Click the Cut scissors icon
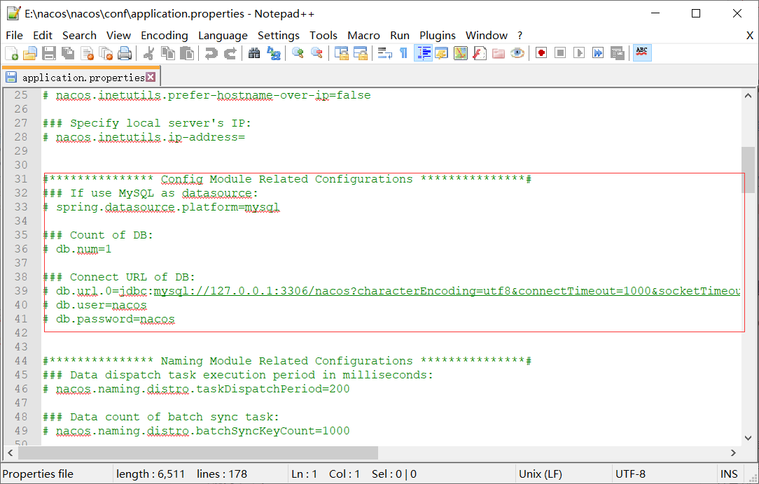This screenshot has height=484, width=759. [149, 53]
